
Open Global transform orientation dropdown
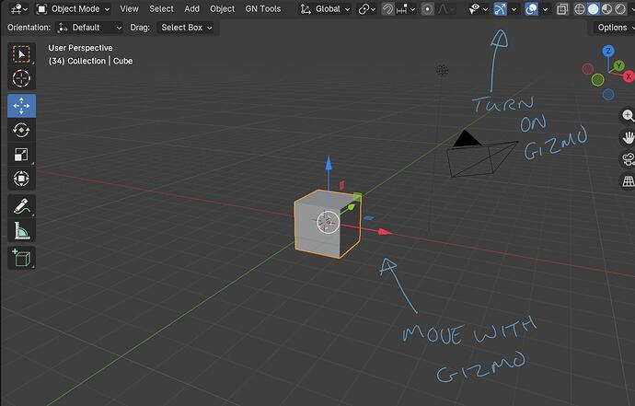point(326,9)
